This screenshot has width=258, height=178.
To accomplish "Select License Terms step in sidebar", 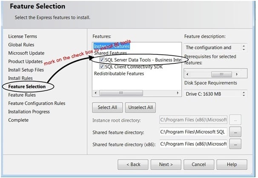I will pyautogui.click(x=23, y=36).
